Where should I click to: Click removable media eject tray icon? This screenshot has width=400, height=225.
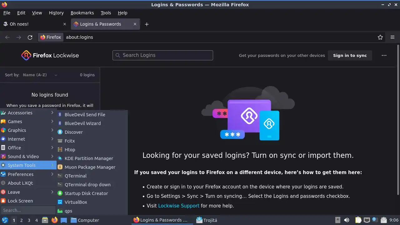[338, 220]
